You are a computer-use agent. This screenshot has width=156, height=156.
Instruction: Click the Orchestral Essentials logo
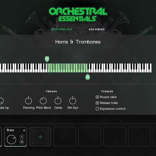pos(78,14)
